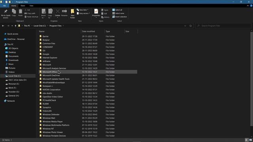Open 3D Objects in sidebar
253x142 pixels.
[x=13, y=48]
